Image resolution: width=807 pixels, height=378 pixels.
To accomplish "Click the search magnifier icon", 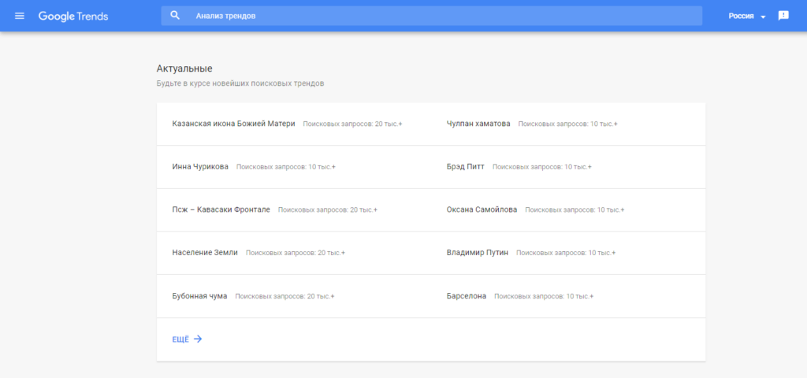I will click(x=175, y=16).
